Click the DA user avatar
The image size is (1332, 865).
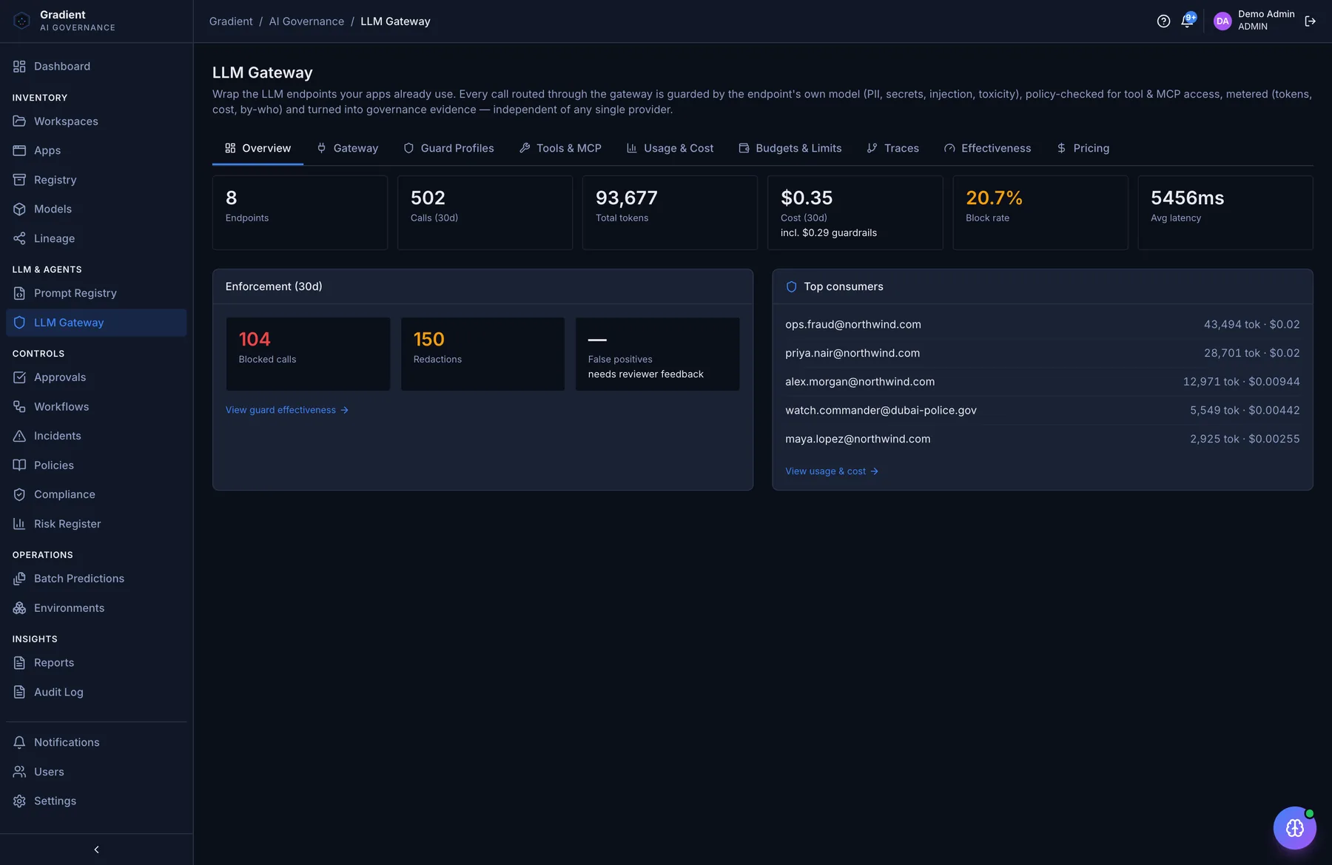(x=1222, y=21)
